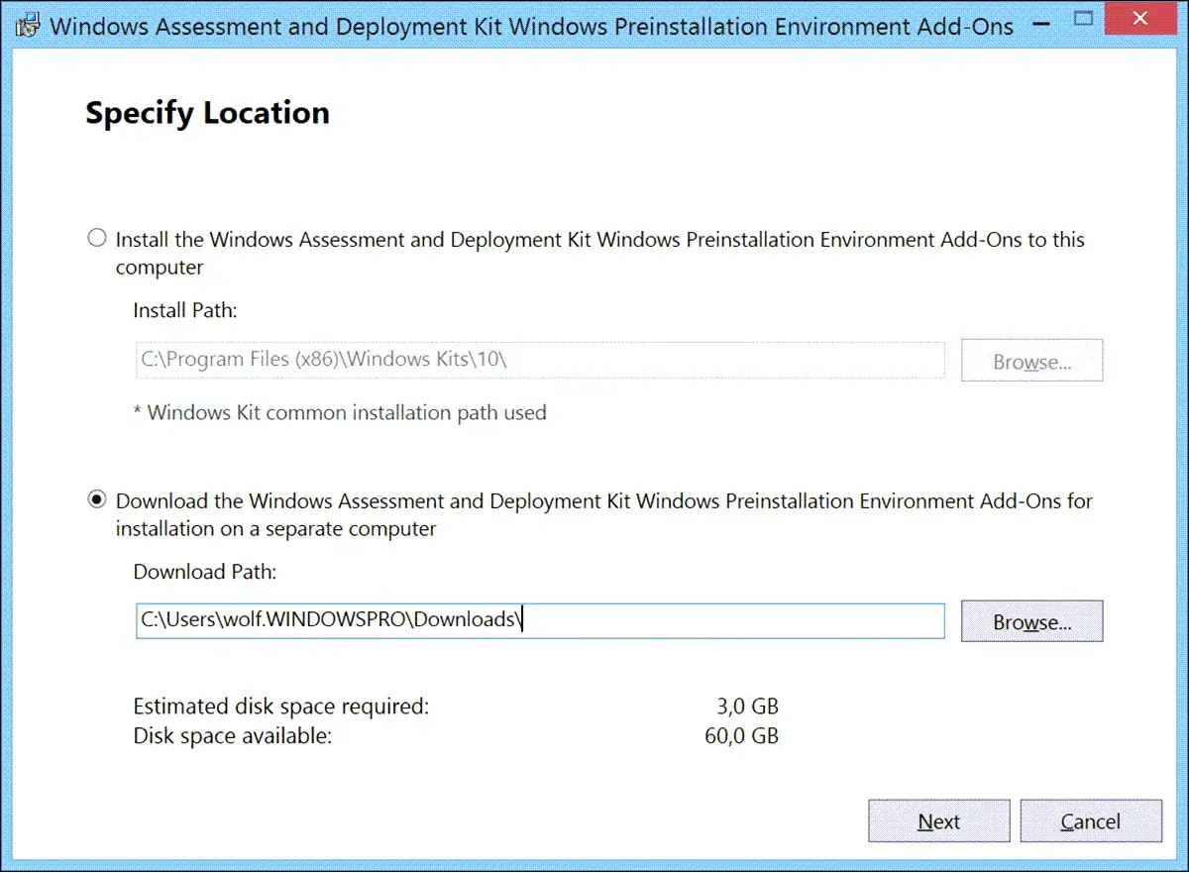
Task: Open Browse beside the Download Path
Action: (1031, 621)
